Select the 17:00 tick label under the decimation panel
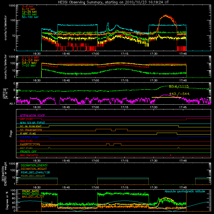The height and width of the screenshot is (214, 214). pos(95,188)
